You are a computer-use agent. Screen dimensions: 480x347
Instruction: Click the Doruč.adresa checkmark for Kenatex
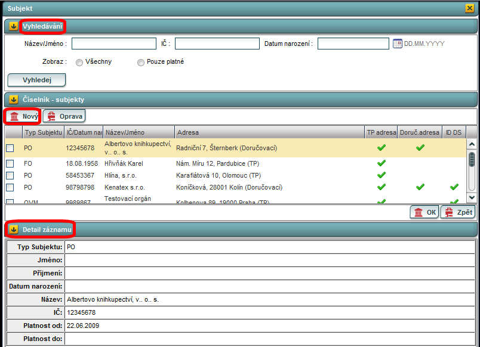(x=420, y=187)
